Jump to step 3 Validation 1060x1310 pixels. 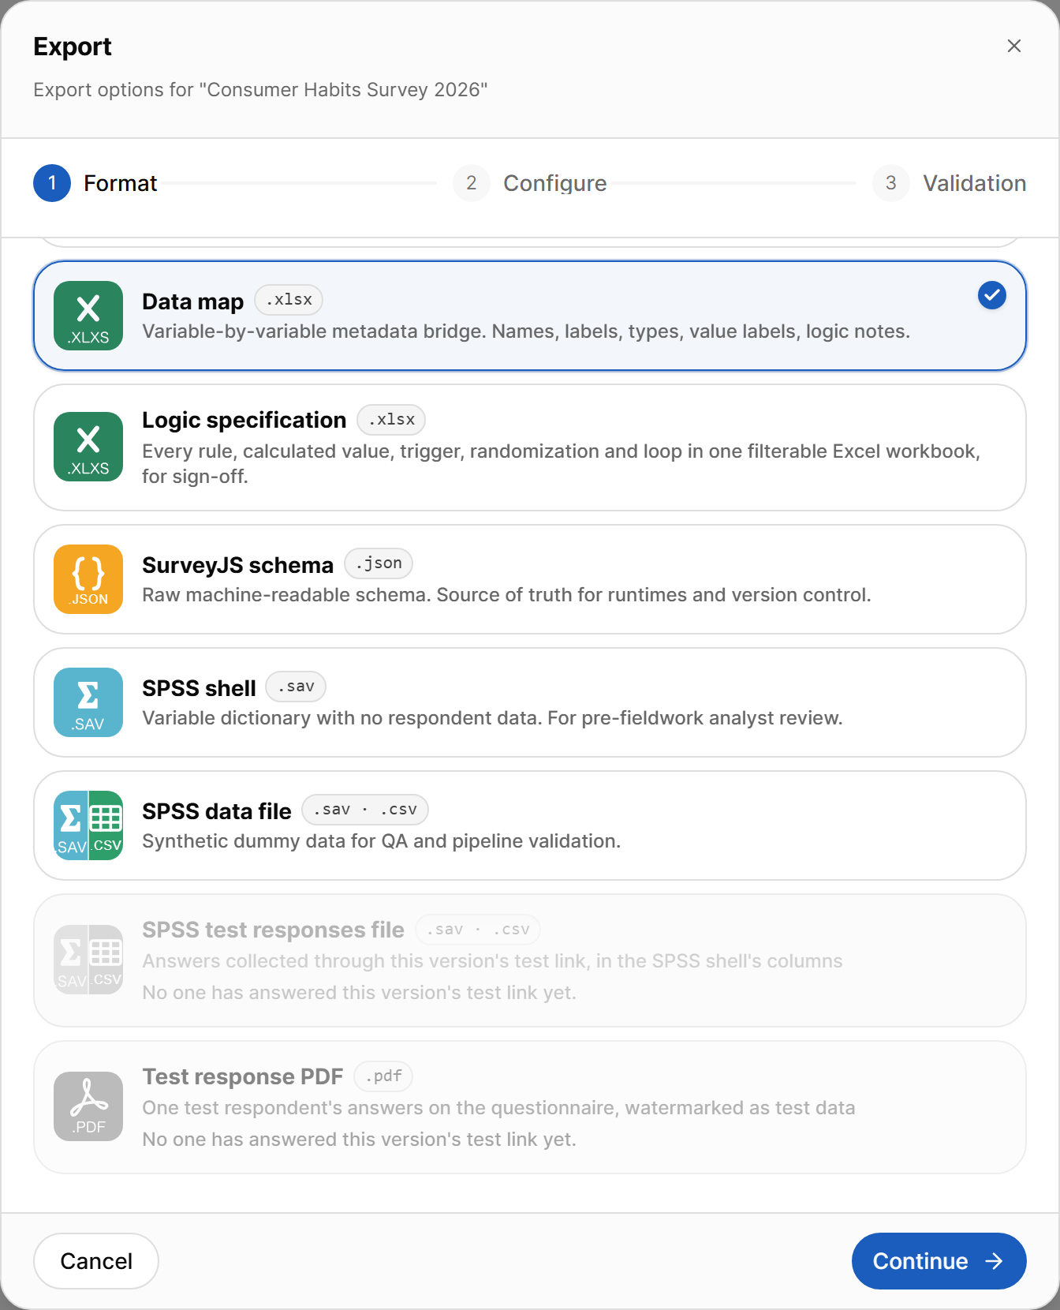coord(950,183)
